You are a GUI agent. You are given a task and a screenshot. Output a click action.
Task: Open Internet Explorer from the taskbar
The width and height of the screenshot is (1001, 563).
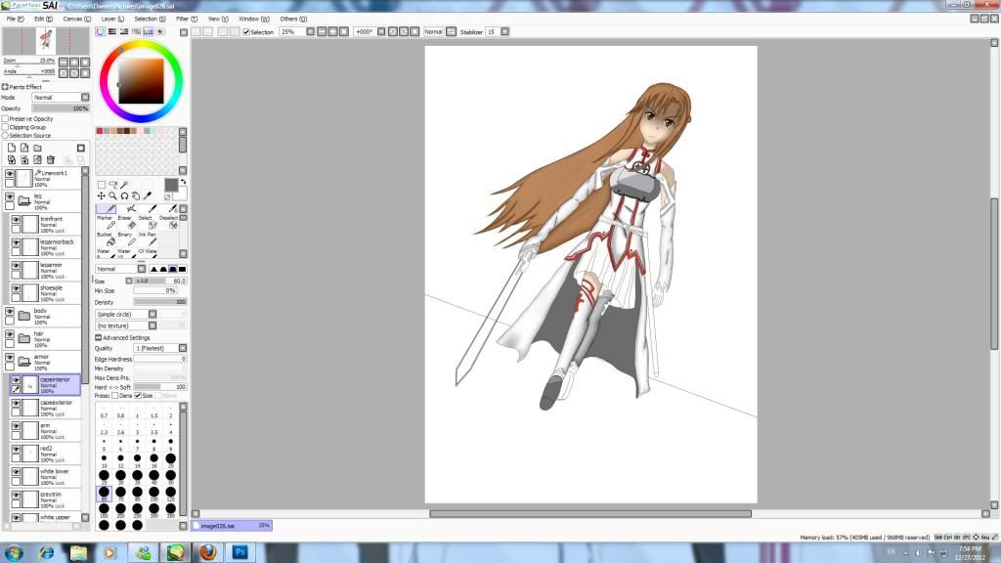click(x=47, y=552)
